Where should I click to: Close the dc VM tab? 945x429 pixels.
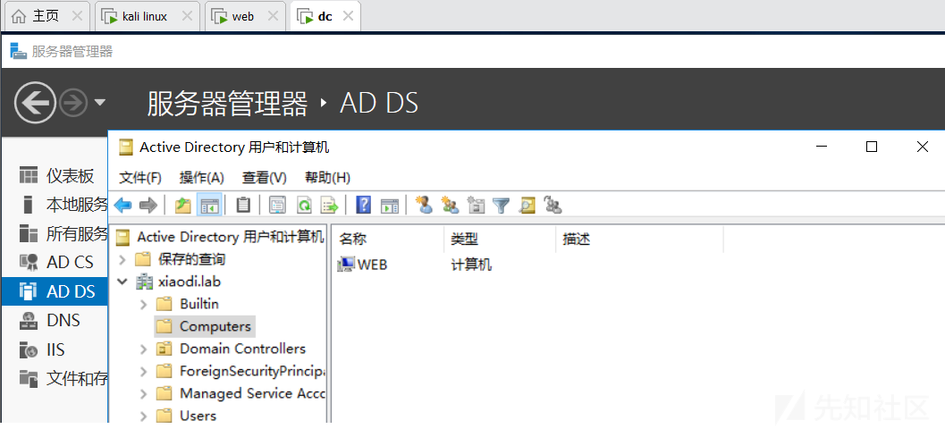(348, 16)
